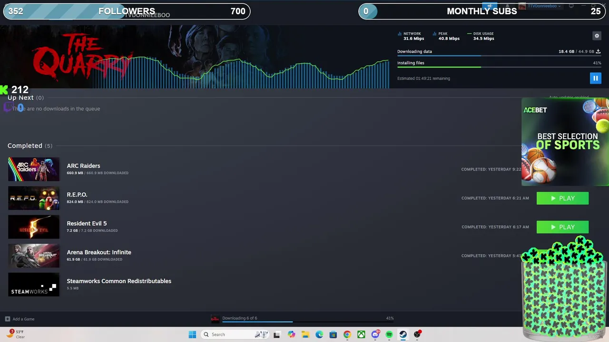Click the Installing files progress bar

[499, 67]
